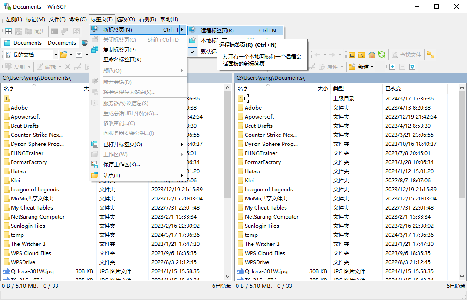Click the select-all icon after the minus icon

coord(412,67)
